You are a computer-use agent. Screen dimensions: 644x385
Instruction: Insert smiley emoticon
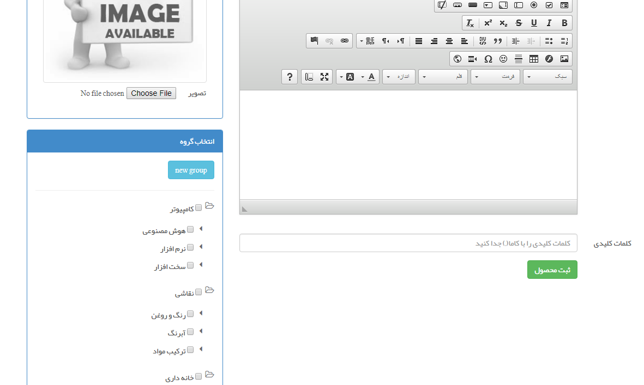tap(503, 59)
